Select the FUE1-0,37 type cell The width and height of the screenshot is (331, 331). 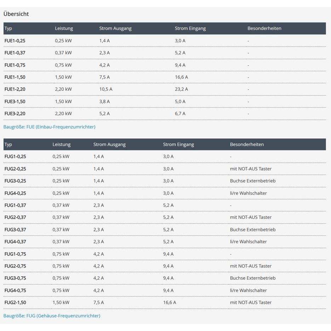[x=15, y=53]
